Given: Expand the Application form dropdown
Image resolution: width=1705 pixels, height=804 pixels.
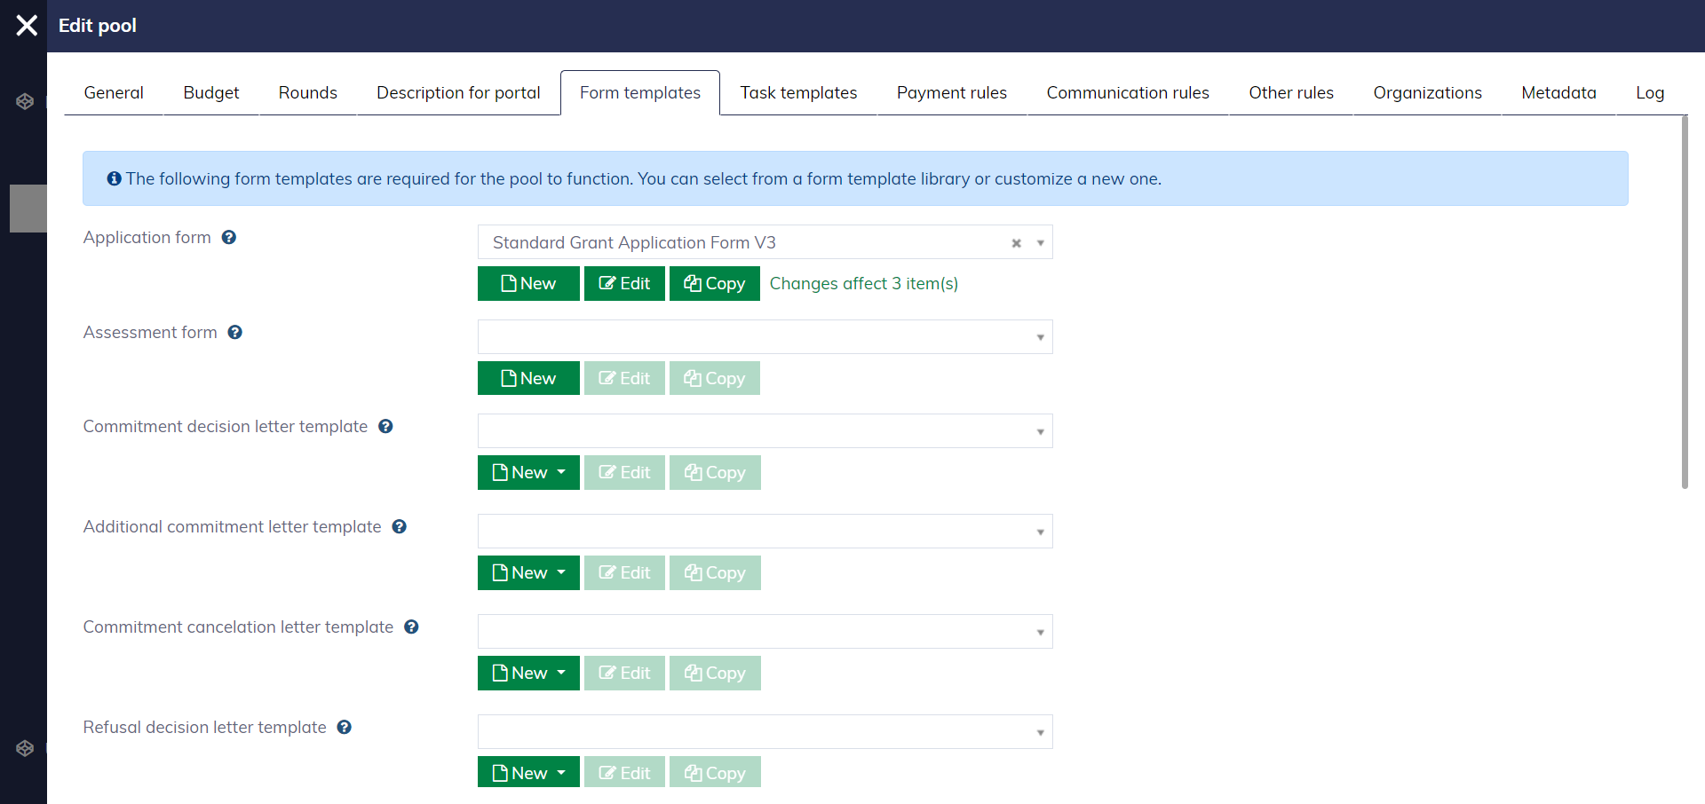Looking at the screenshot, I should (x=1040, y=243).
